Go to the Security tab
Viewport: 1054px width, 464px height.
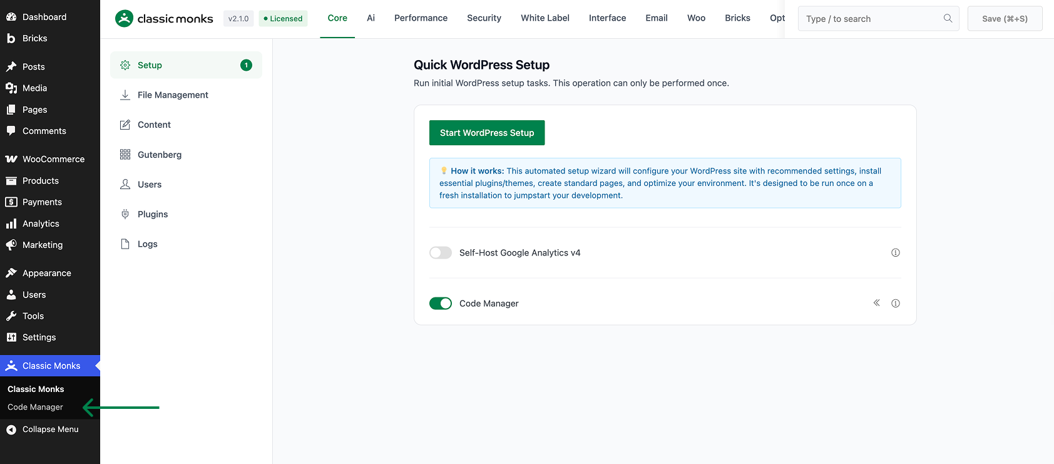[484, 18]
